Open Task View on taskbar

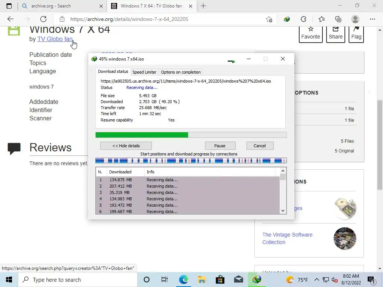pos(165,280)
